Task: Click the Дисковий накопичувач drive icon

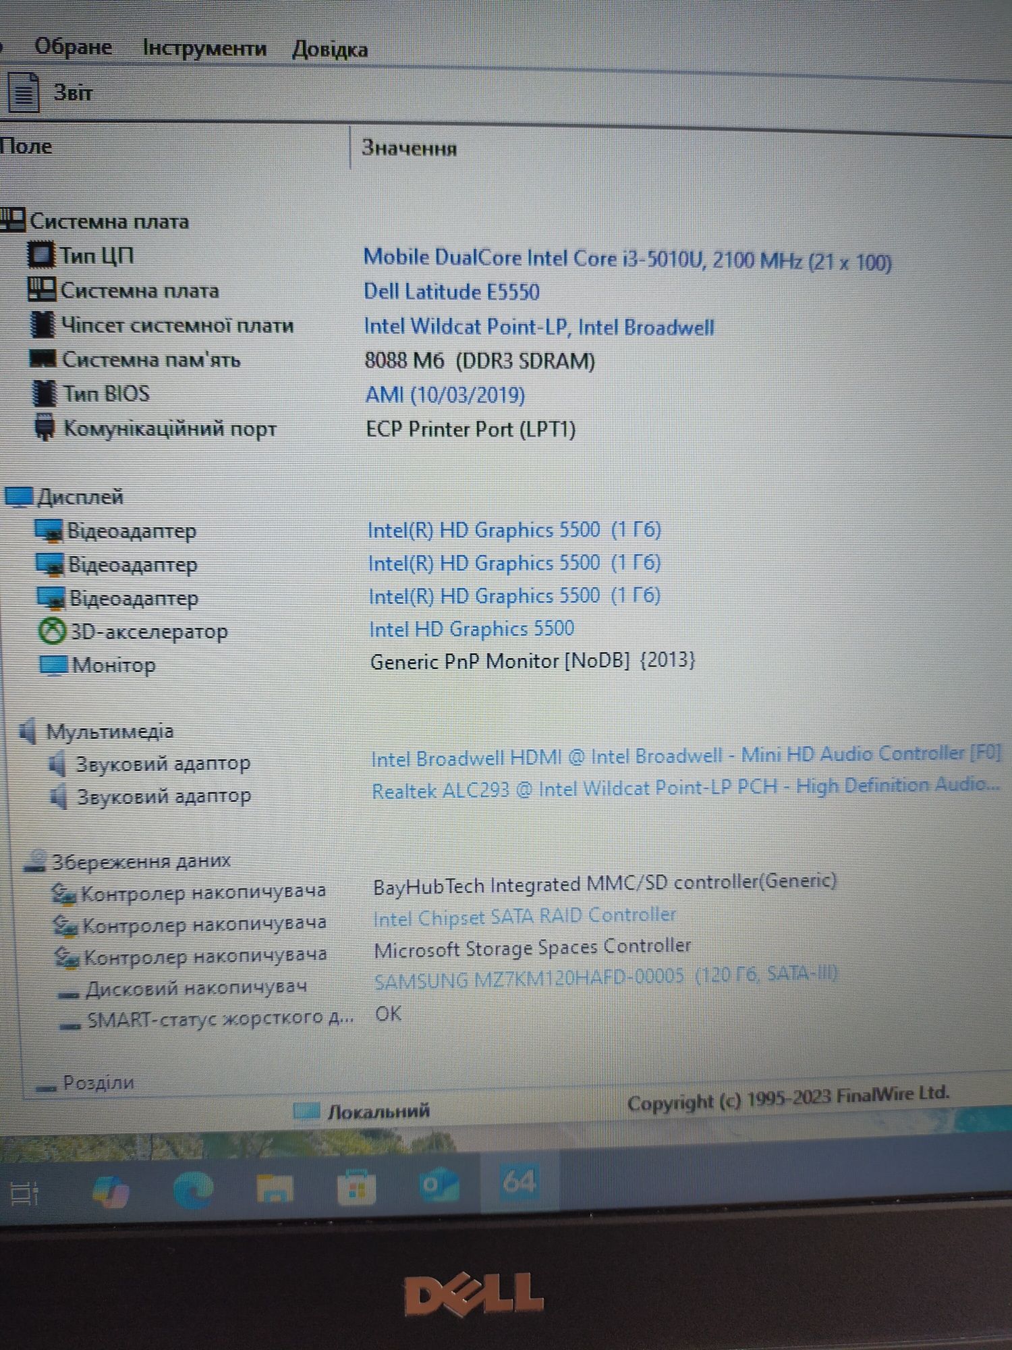Action: pos(68,994)
